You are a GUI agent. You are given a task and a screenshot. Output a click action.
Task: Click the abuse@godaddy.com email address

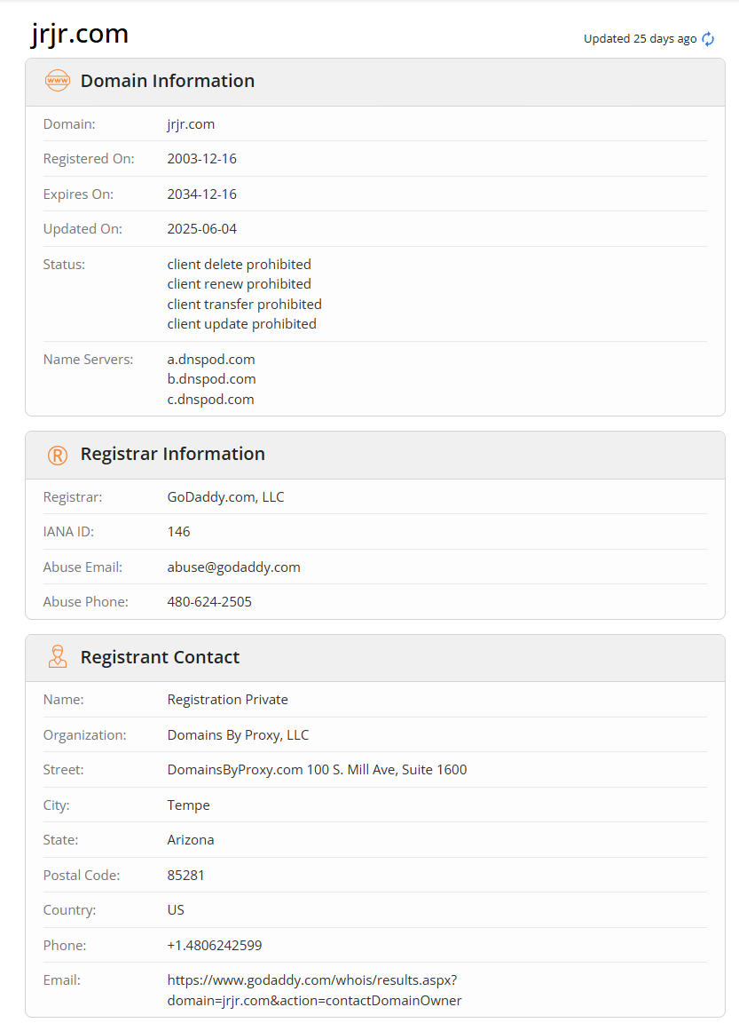point(233,567)
